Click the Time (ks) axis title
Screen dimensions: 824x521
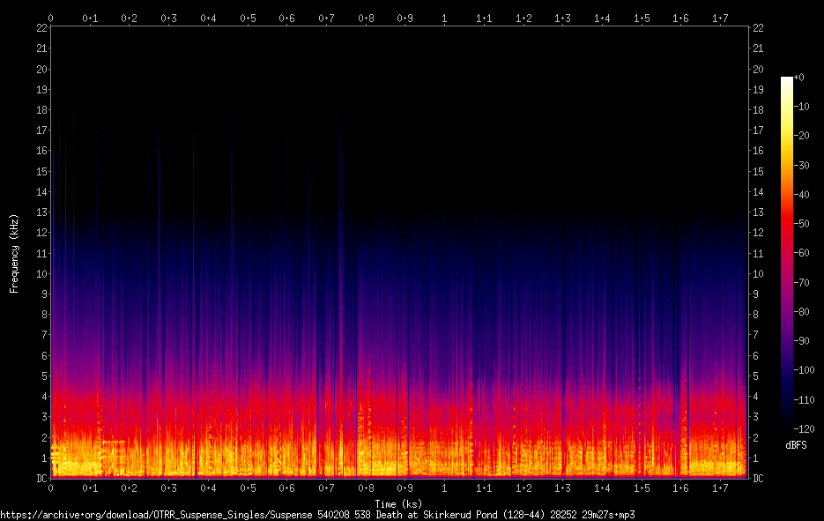(x=398, y=503)
